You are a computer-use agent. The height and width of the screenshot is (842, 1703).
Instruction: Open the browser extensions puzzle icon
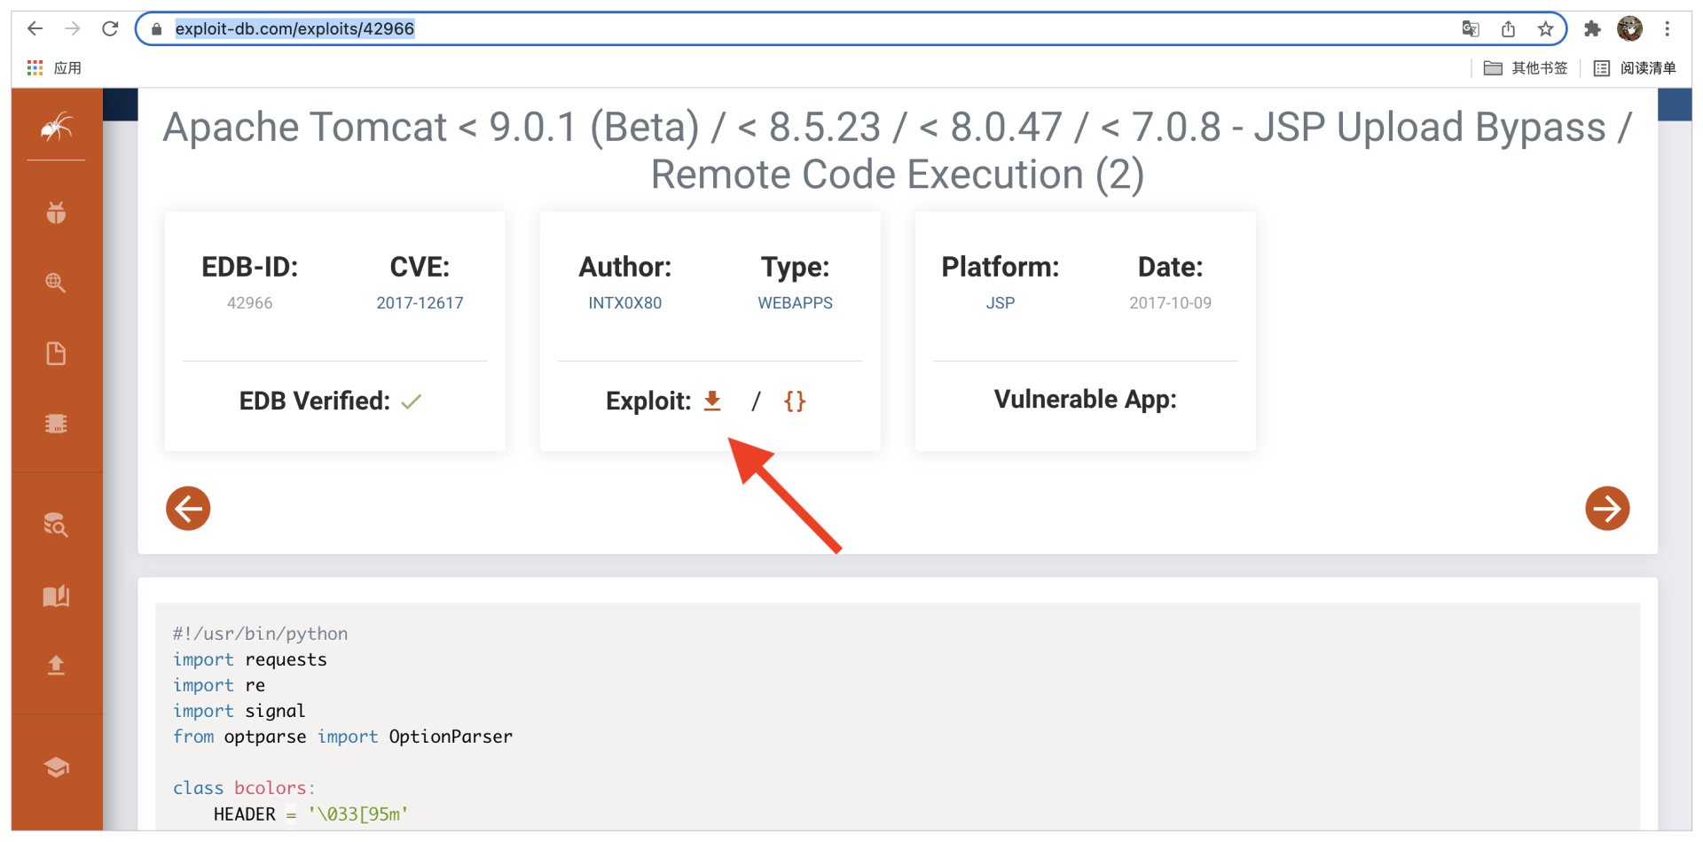point(1592,29)
